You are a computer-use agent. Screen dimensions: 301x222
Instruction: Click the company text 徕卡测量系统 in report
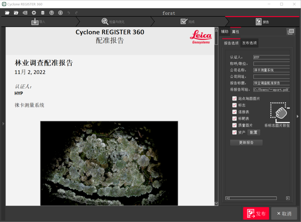(29, 105)
